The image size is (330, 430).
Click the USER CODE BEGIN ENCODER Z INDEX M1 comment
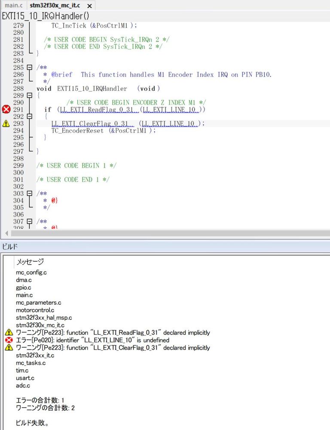136,102
